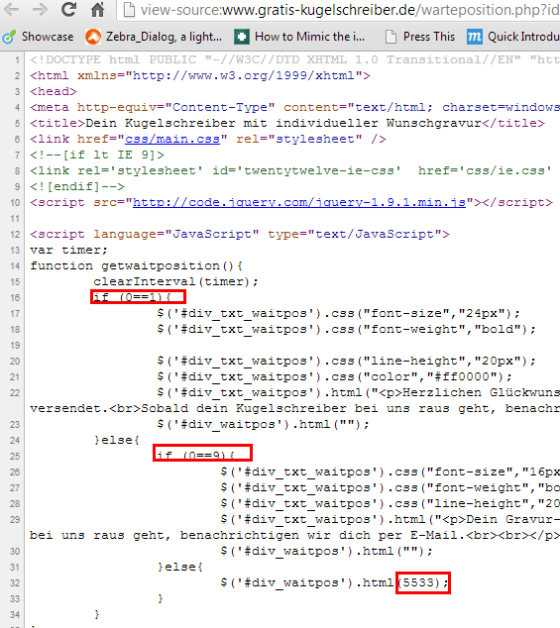This screenshot has height=628, width=560.
Task: Click the "font-weight","bold" line 18
Action: coord(346,329)
